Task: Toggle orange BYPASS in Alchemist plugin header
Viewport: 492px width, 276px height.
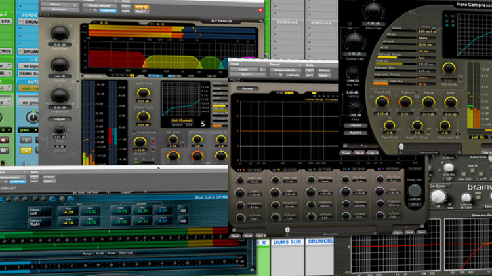Action: pyautogui.click(x=142, y=7)
